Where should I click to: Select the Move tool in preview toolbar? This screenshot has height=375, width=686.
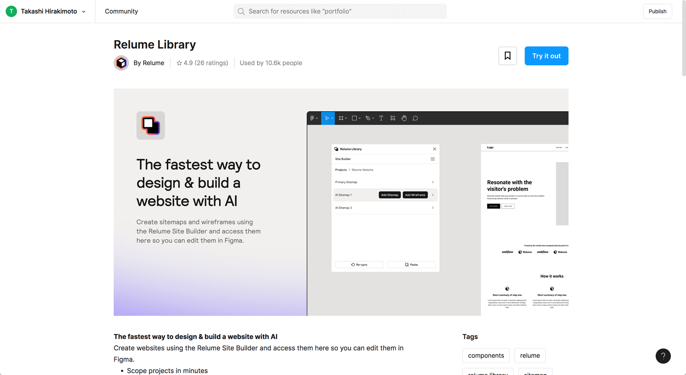[327, 118]
